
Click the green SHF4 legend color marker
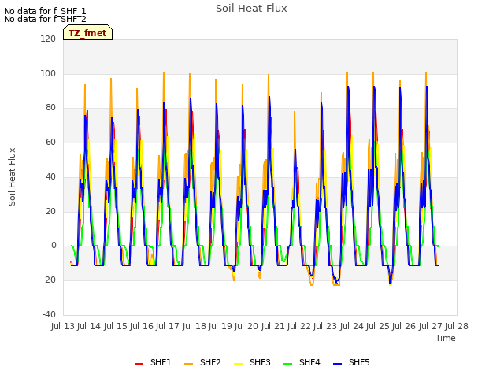coord(288,364)
